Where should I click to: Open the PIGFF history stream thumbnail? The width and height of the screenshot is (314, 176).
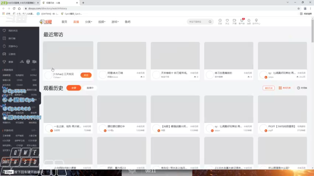click(282, 109)
